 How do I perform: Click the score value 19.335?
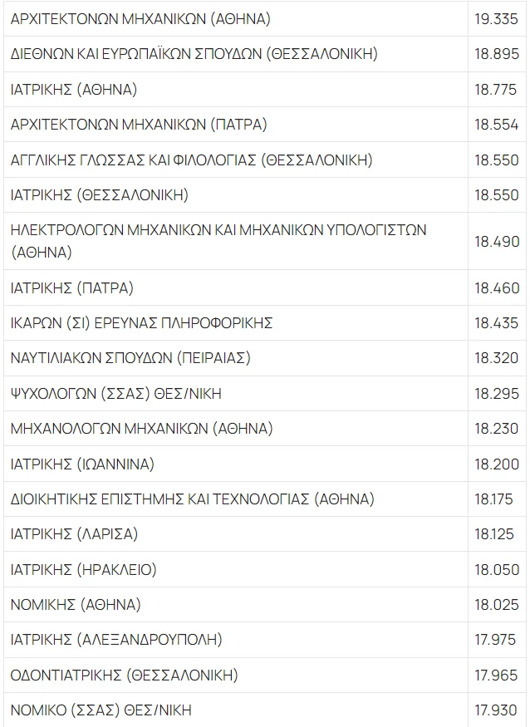pos(496,18)
